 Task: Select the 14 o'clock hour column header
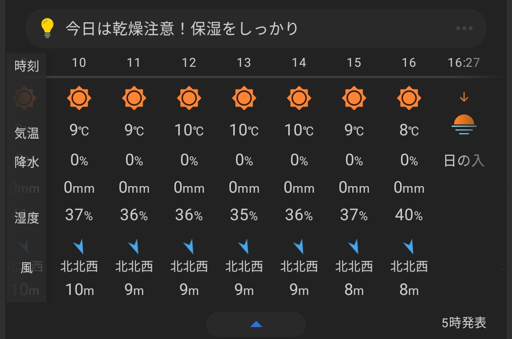299,62
